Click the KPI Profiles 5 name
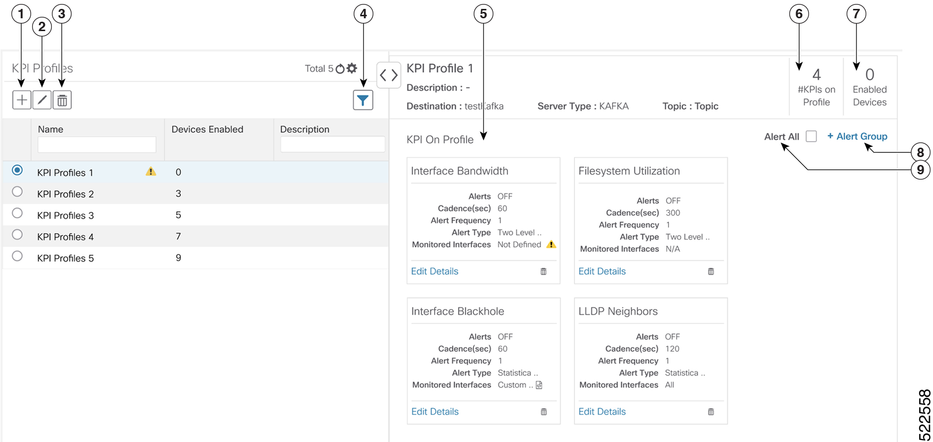 65,258
